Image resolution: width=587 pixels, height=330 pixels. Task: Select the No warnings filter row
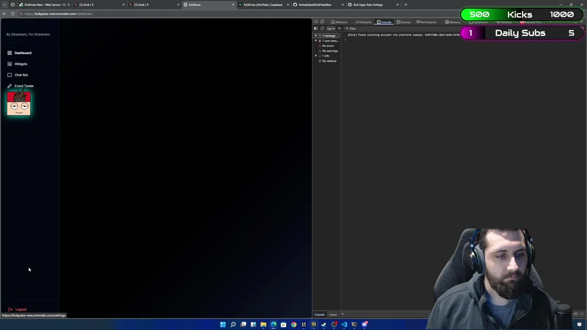coord(328,51)
